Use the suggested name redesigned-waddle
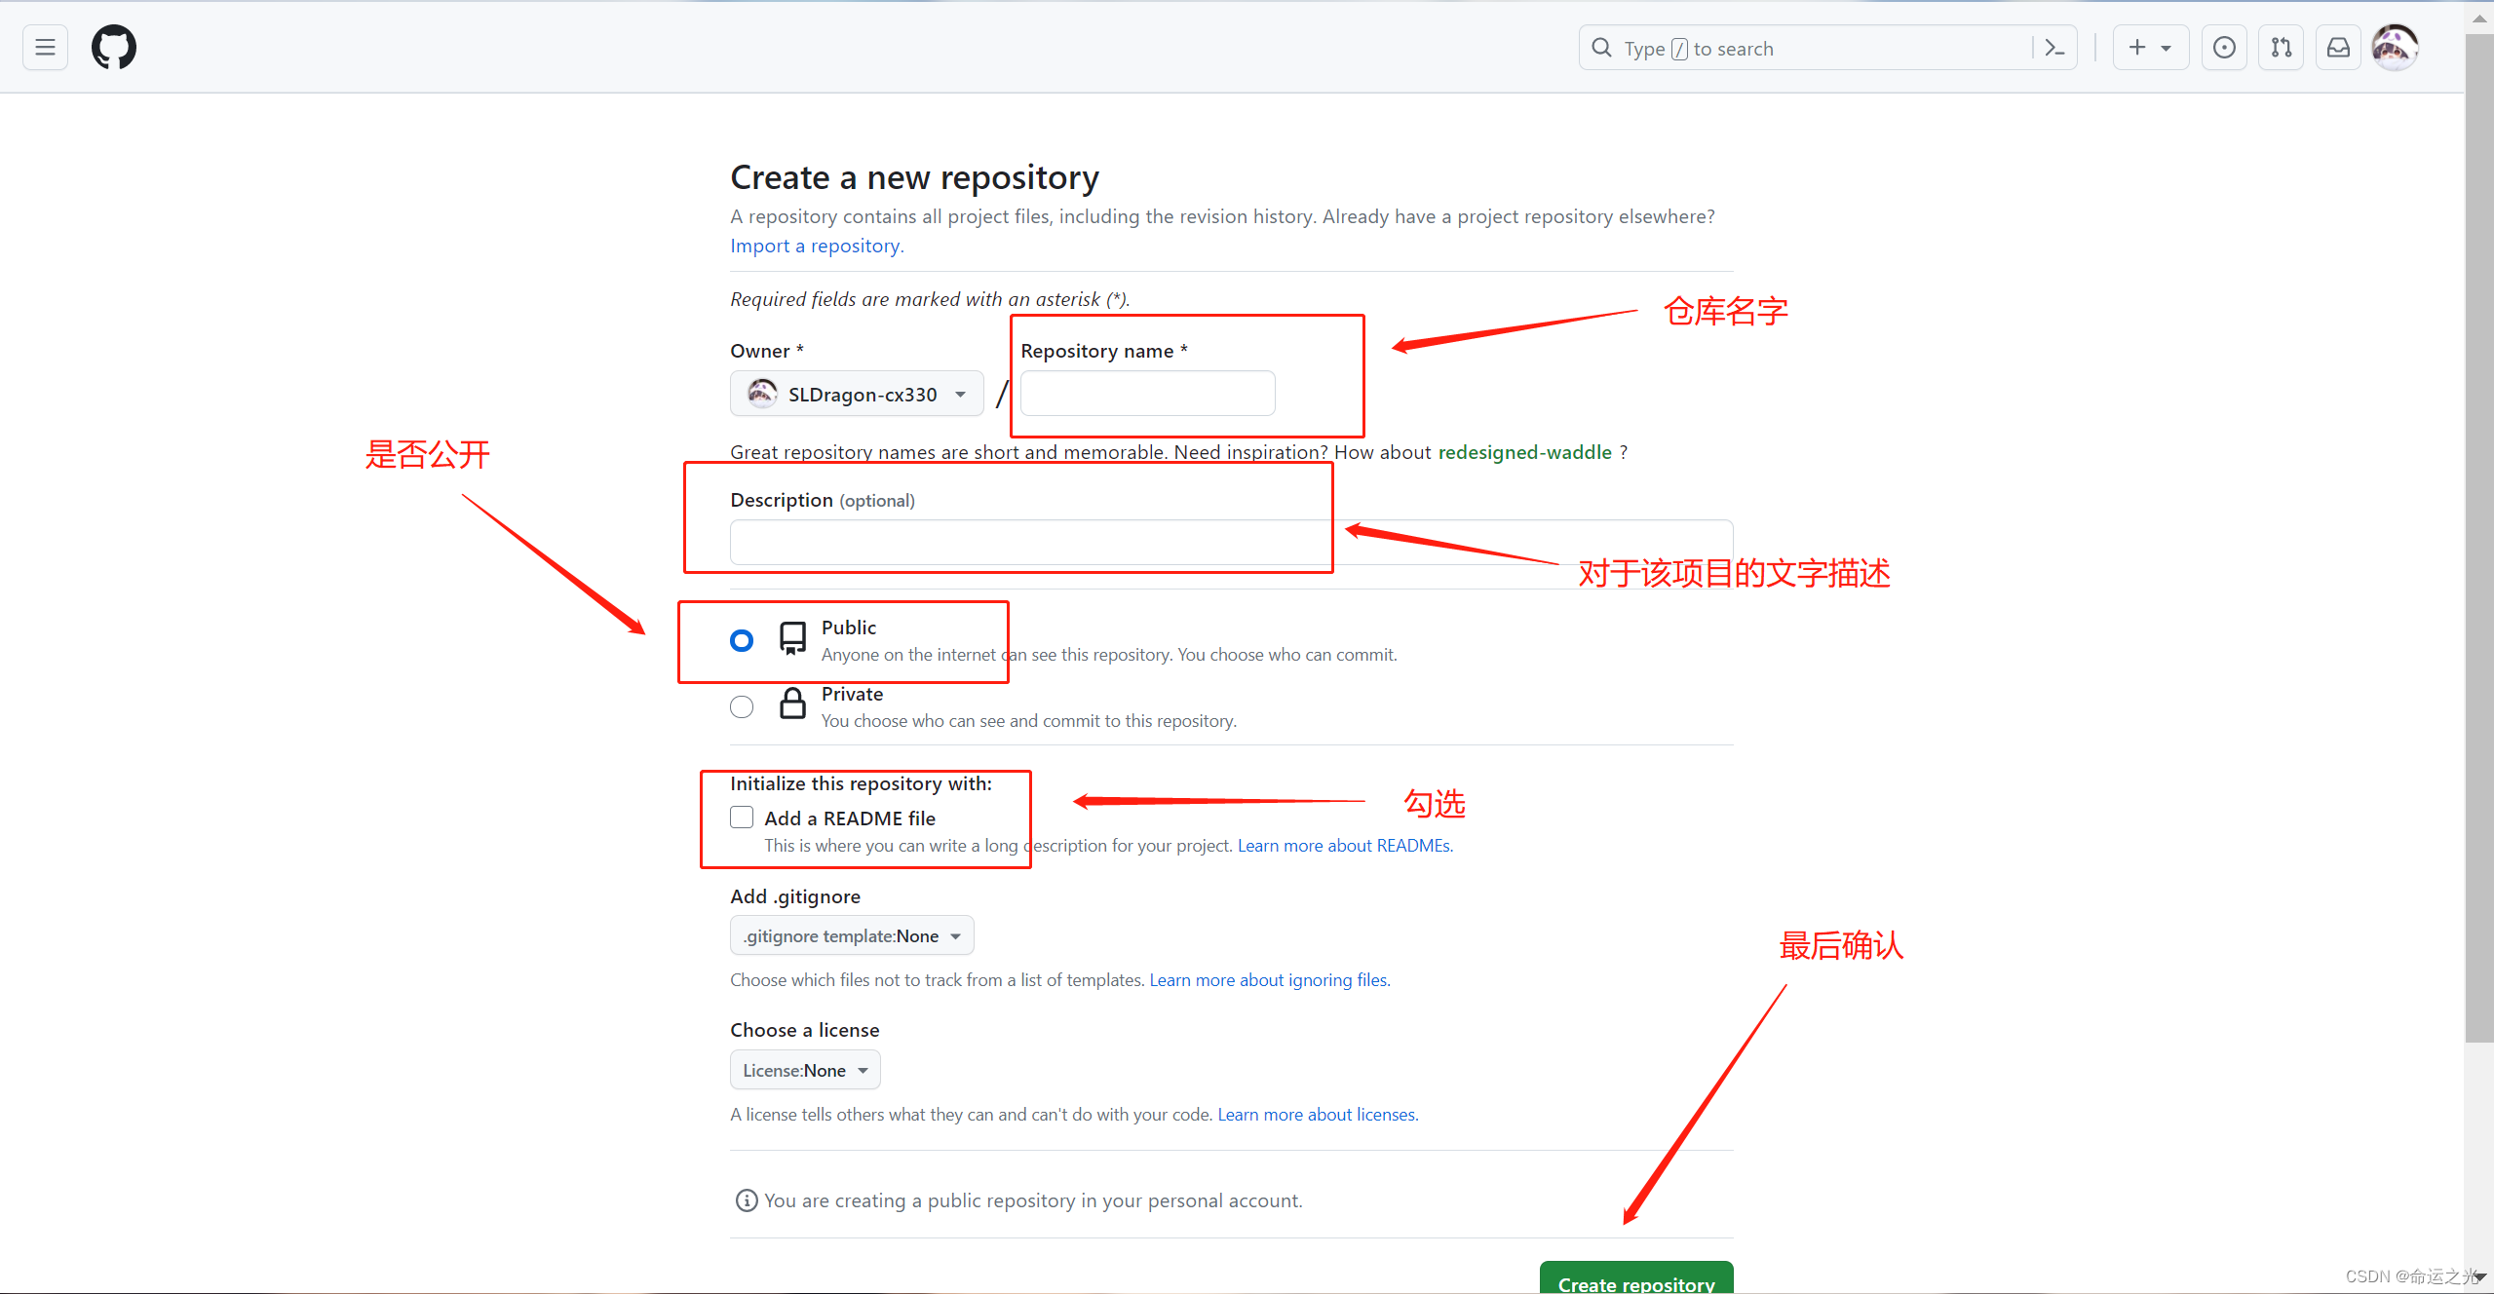Viewport: 2494px width, 1294px height. (1524, 452)
